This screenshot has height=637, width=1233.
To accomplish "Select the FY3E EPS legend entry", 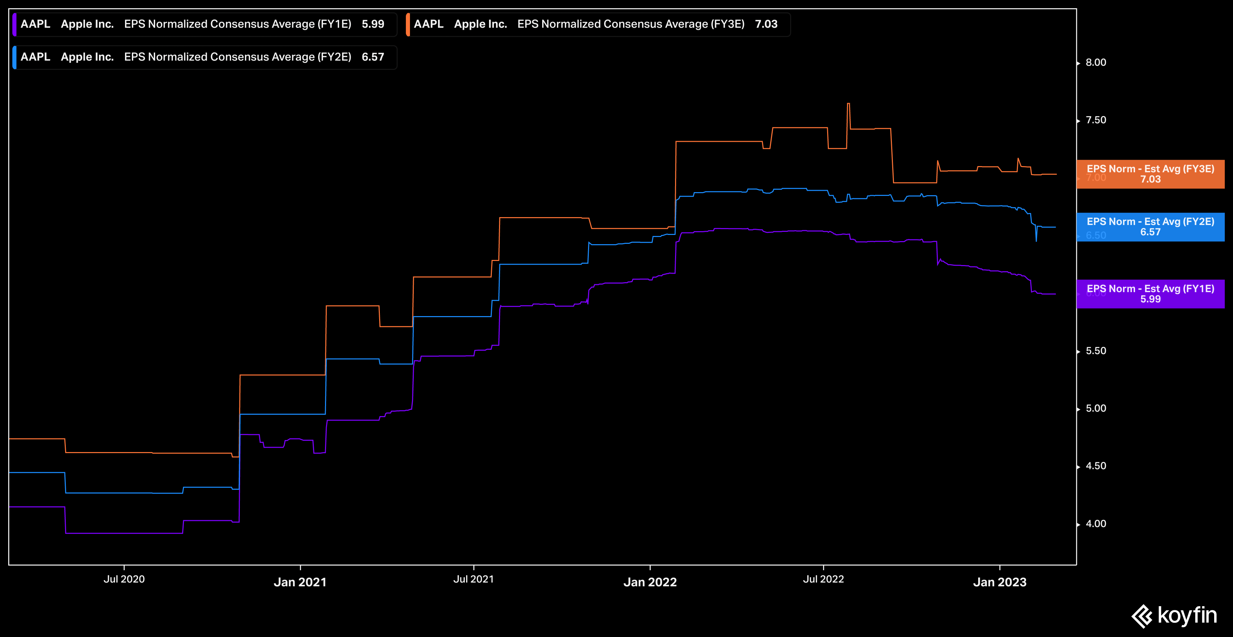I will (x=598, y=24).
